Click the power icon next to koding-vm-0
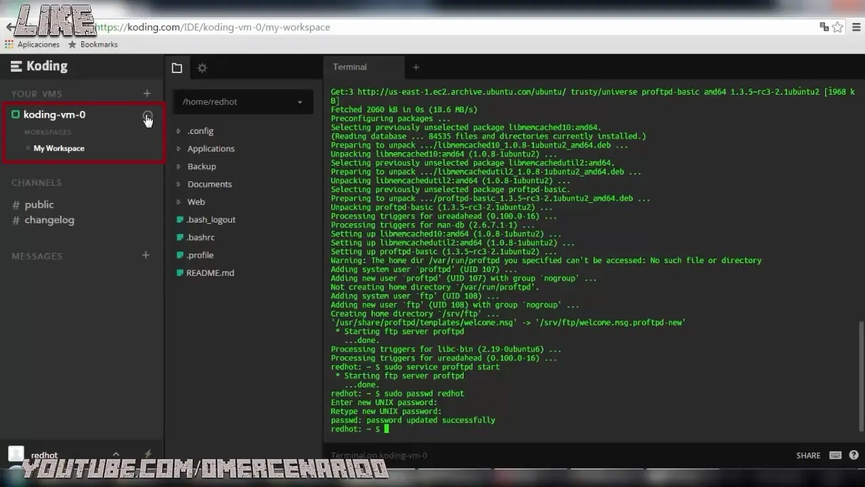 click(148, 115)
